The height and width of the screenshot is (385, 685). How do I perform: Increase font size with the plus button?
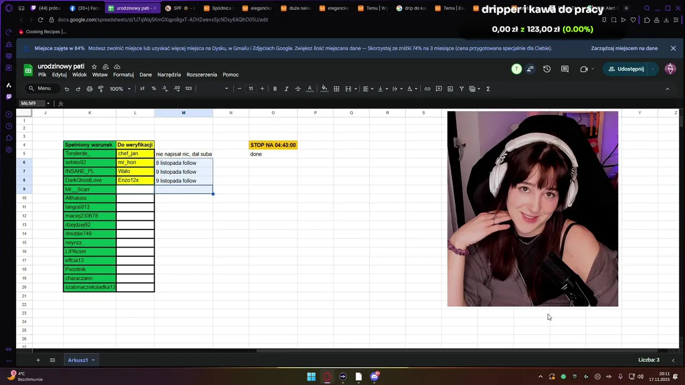pyautogui.click(x=262, y=89)
